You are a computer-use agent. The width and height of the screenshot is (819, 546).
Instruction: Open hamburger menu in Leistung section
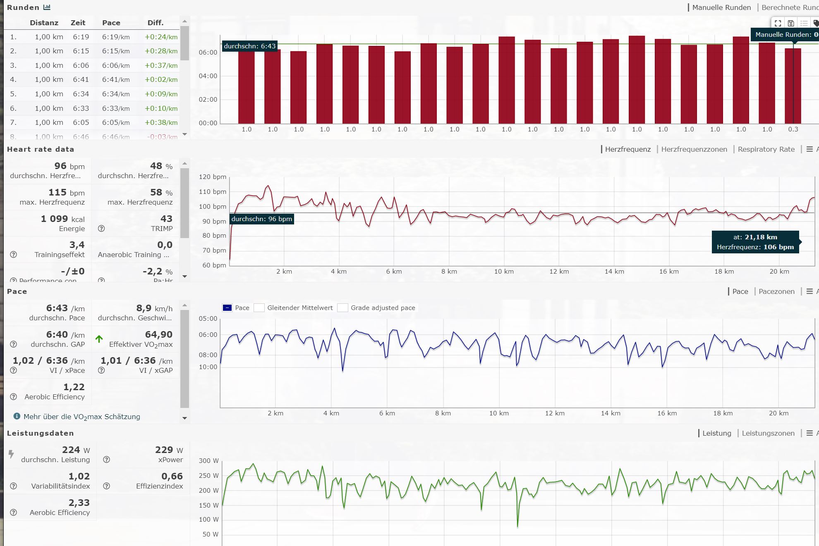[809, 433]
